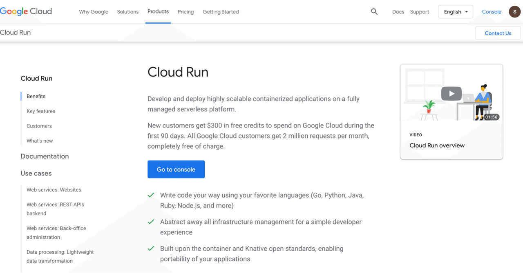The width and height of the screenshot is (523, 273).
Task: Expand the Solutions navigation dropdown
Action: [x=127, y=11]
